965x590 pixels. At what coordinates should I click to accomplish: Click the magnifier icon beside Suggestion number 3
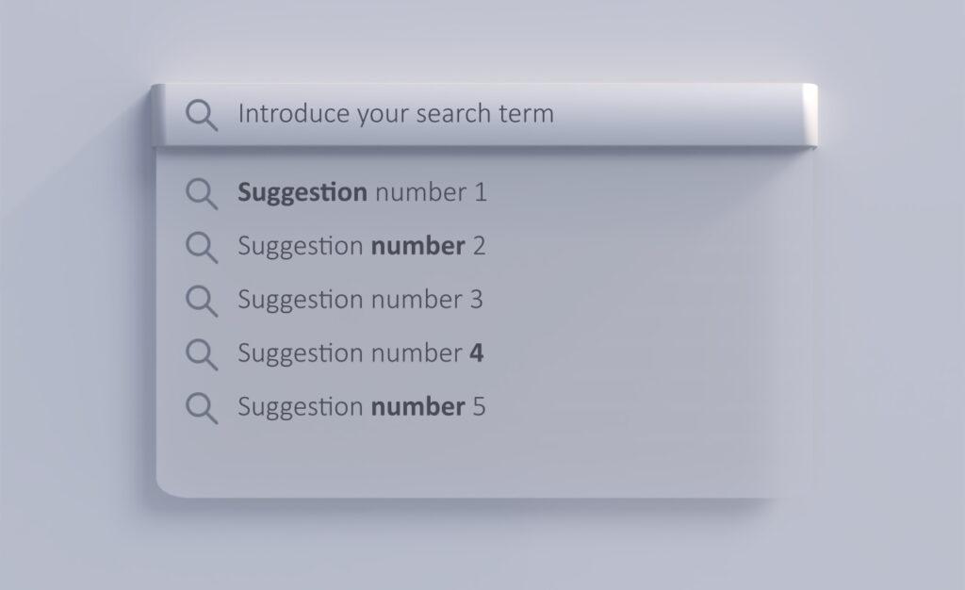coord(201,302)
